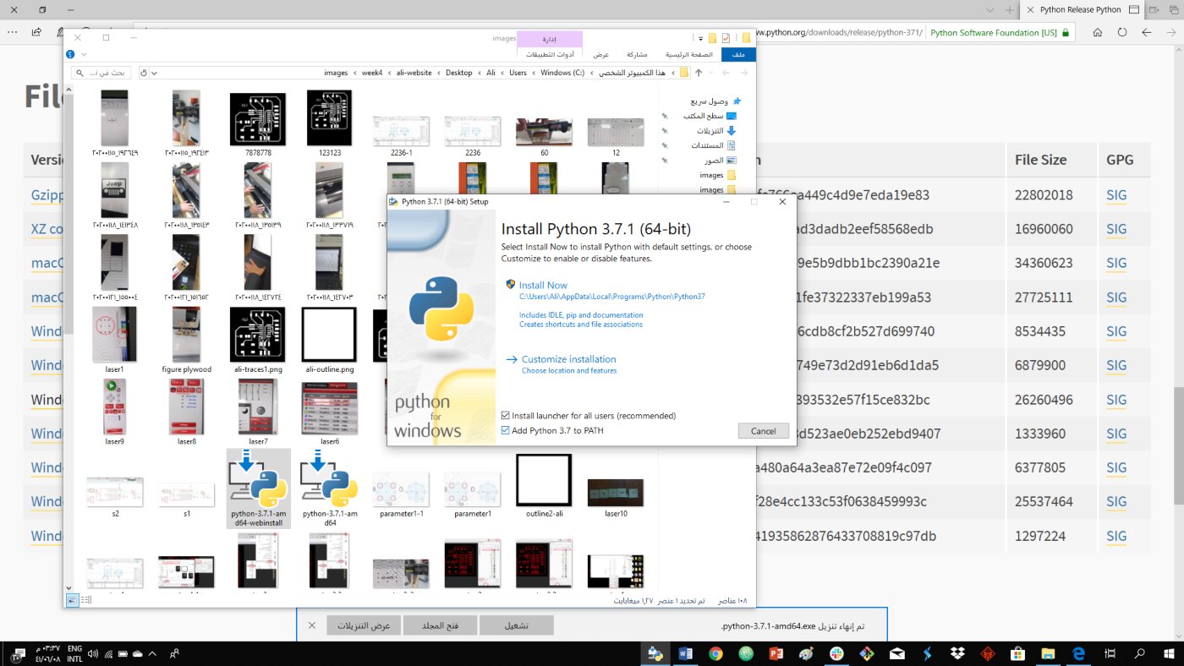1184x666 pixels.
Task: Expand the File Explorer ribbon chevron
Action: [x=85, y=55]
